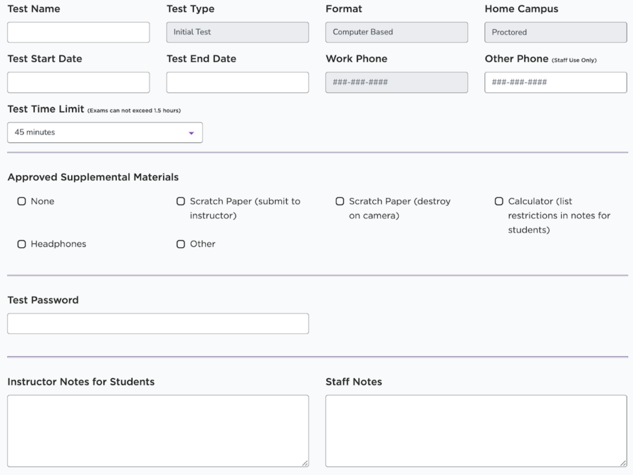Click the Test Password input field
The height and width of the screenshot is (475, 633).
tap(158, 323)
